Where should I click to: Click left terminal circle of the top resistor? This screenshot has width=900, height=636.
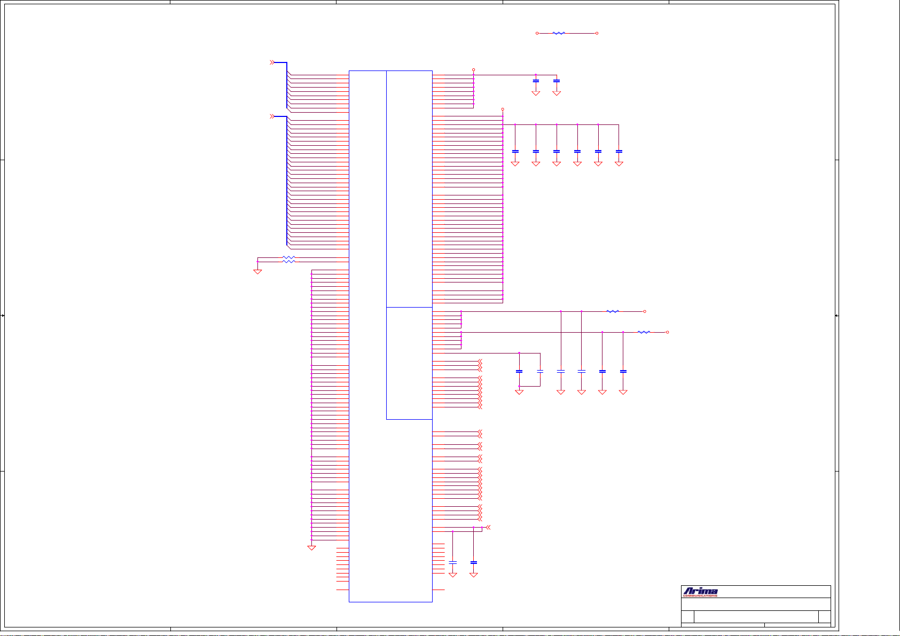537,33
